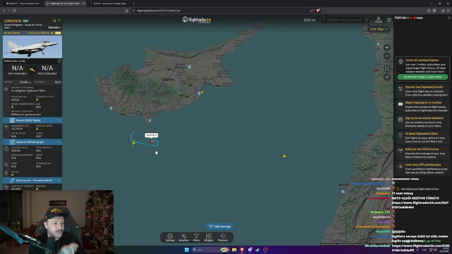Click the taskbar Ara search box
The width and height of the screenshot is (452, 254).
coord(210,250)
